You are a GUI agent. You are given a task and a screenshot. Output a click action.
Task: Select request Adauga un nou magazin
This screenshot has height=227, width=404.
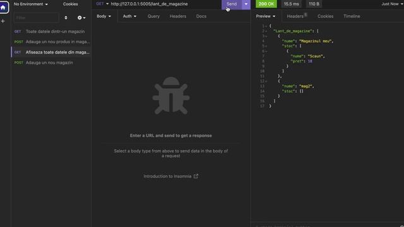[x=51, y=62]
